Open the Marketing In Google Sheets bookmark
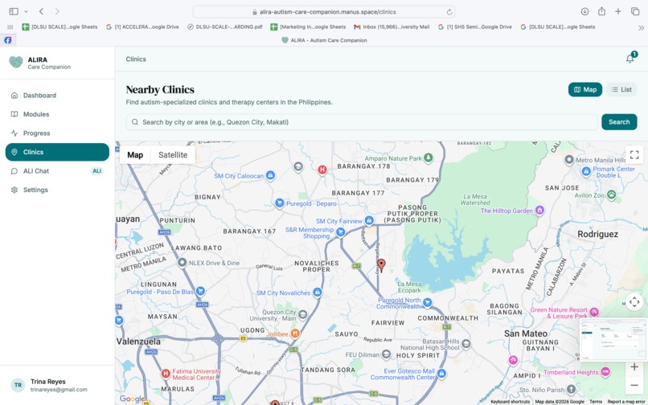This screenshot has width=648, height=405. pyautogui.click(x=308, y=27)
